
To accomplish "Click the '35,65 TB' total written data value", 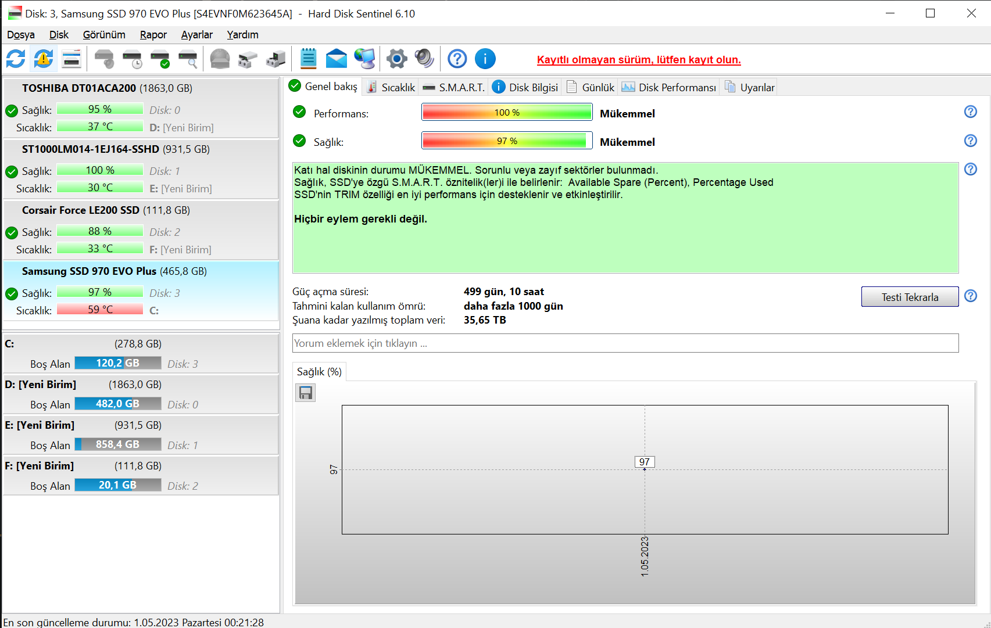I will point(485,320).
